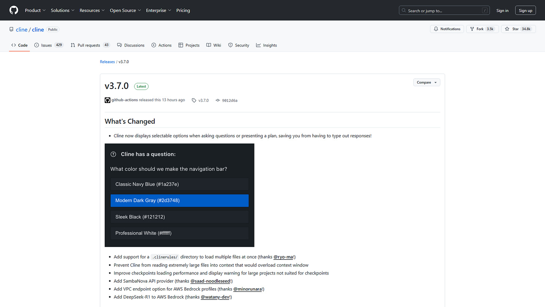This screenshot has height=307, width=545.
Task: Expand the Enterprise menu
Action: (159, 10)
